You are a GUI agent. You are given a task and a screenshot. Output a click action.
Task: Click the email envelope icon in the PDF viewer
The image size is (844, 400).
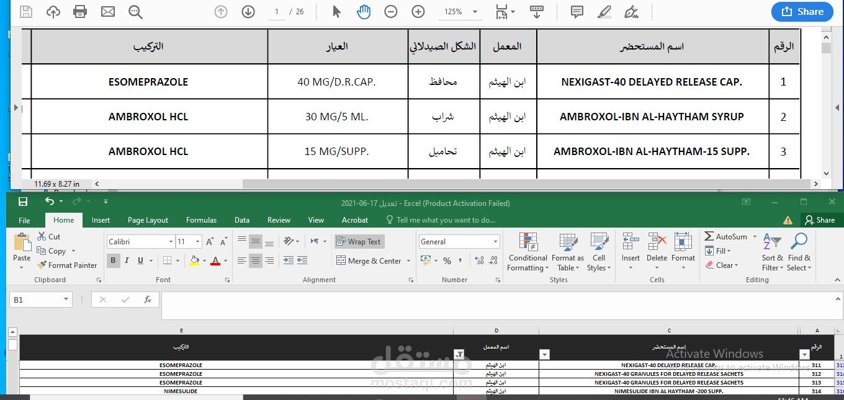pos(108,11)
